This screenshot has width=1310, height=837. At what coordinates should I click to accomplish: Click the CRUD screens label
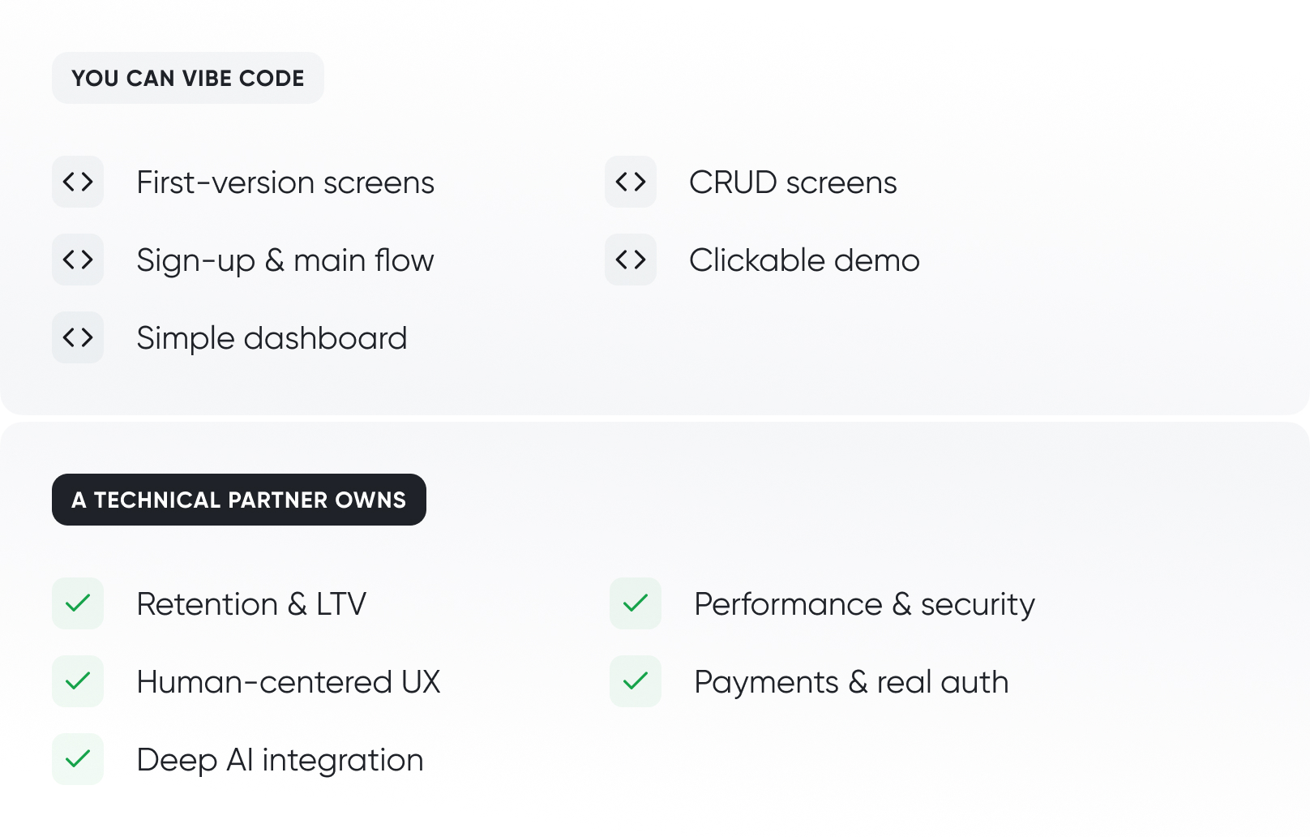pyautogui.click(x=793, y=182)
